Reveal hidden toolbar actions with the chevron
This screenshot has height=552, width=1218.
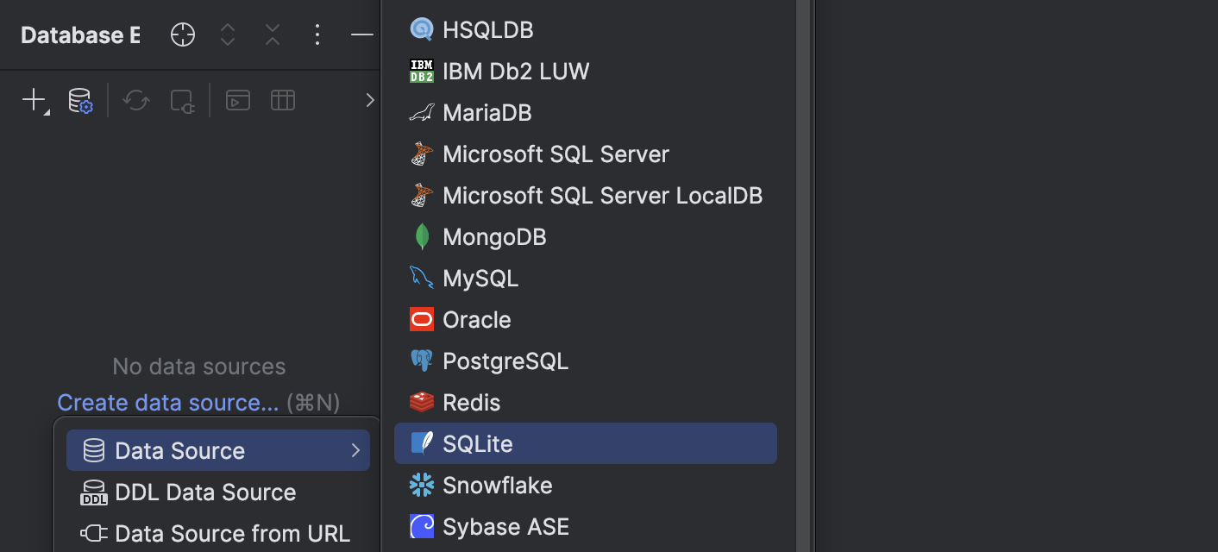click(x=370, y=99)
